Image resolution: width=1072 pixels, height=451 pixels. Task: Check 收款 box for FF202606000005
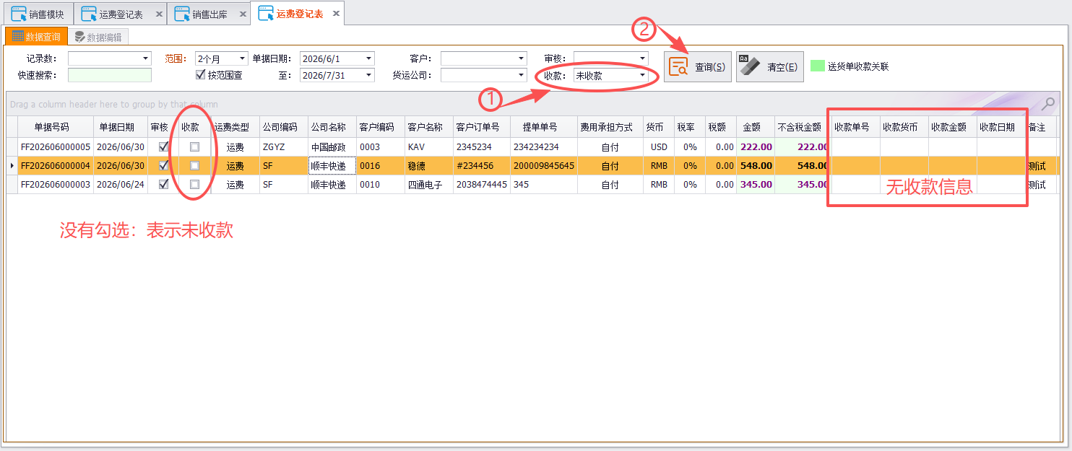[194, 146]
